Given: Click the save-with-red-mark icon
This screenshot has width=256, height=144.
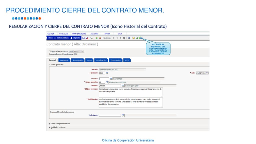Looking at the screenshot, I should click(87, 38).
